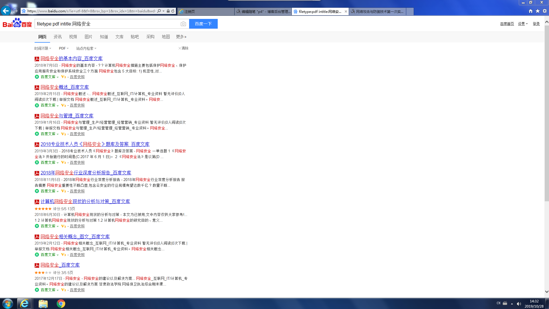Open the 2018专业技术人员《网络安全》题库及答案 result
Image resolution: width=549 pixels, height=309 pixels.
pos(95,144)
